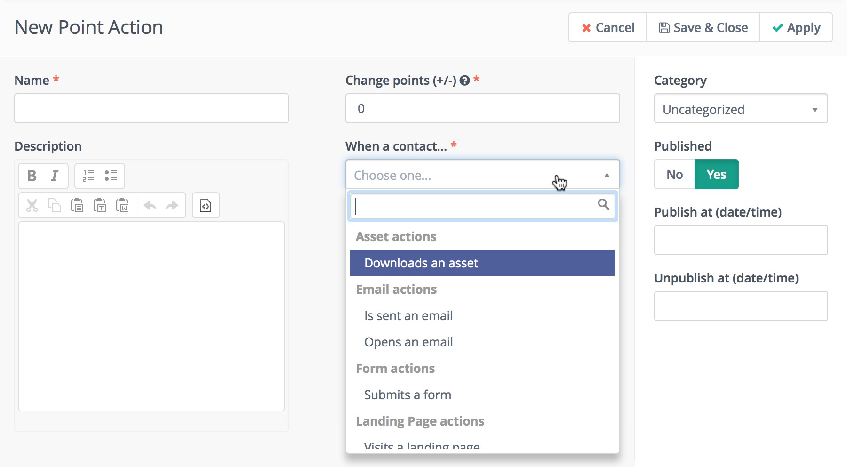
Task: Insert a bulleted list in description
Action: (x=111, y=176)
